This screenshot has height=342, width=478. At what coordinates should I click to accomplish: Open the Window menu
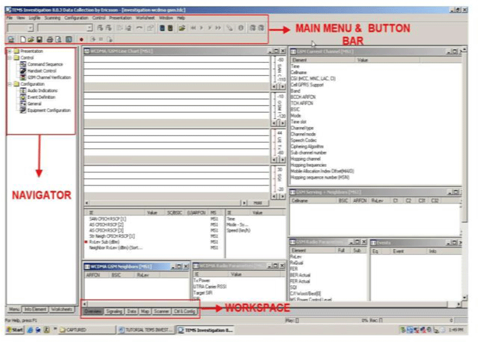[166, 18]
